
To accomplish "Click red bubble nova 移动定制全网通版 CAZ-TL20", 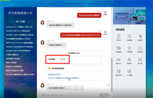I will click(81, 35).
